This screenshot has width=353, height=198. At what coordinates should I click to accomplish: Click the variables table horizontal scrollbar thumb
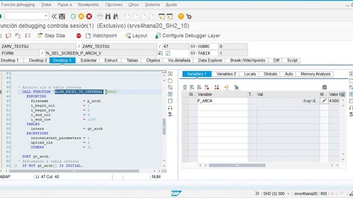pyautogui.click(x=237, y=165)
